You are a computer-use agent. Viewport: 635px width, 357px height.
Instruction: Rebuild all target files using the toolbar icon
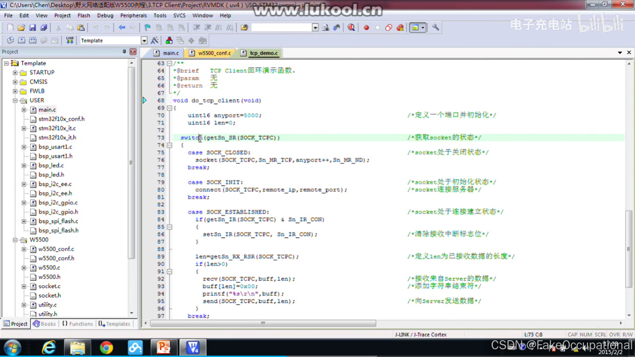(x=33, y=41)
